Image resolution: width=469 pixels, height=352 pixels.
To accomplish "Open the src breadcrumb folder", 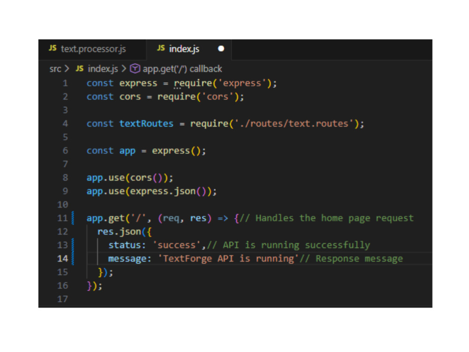I will click(x=55, y=69).
